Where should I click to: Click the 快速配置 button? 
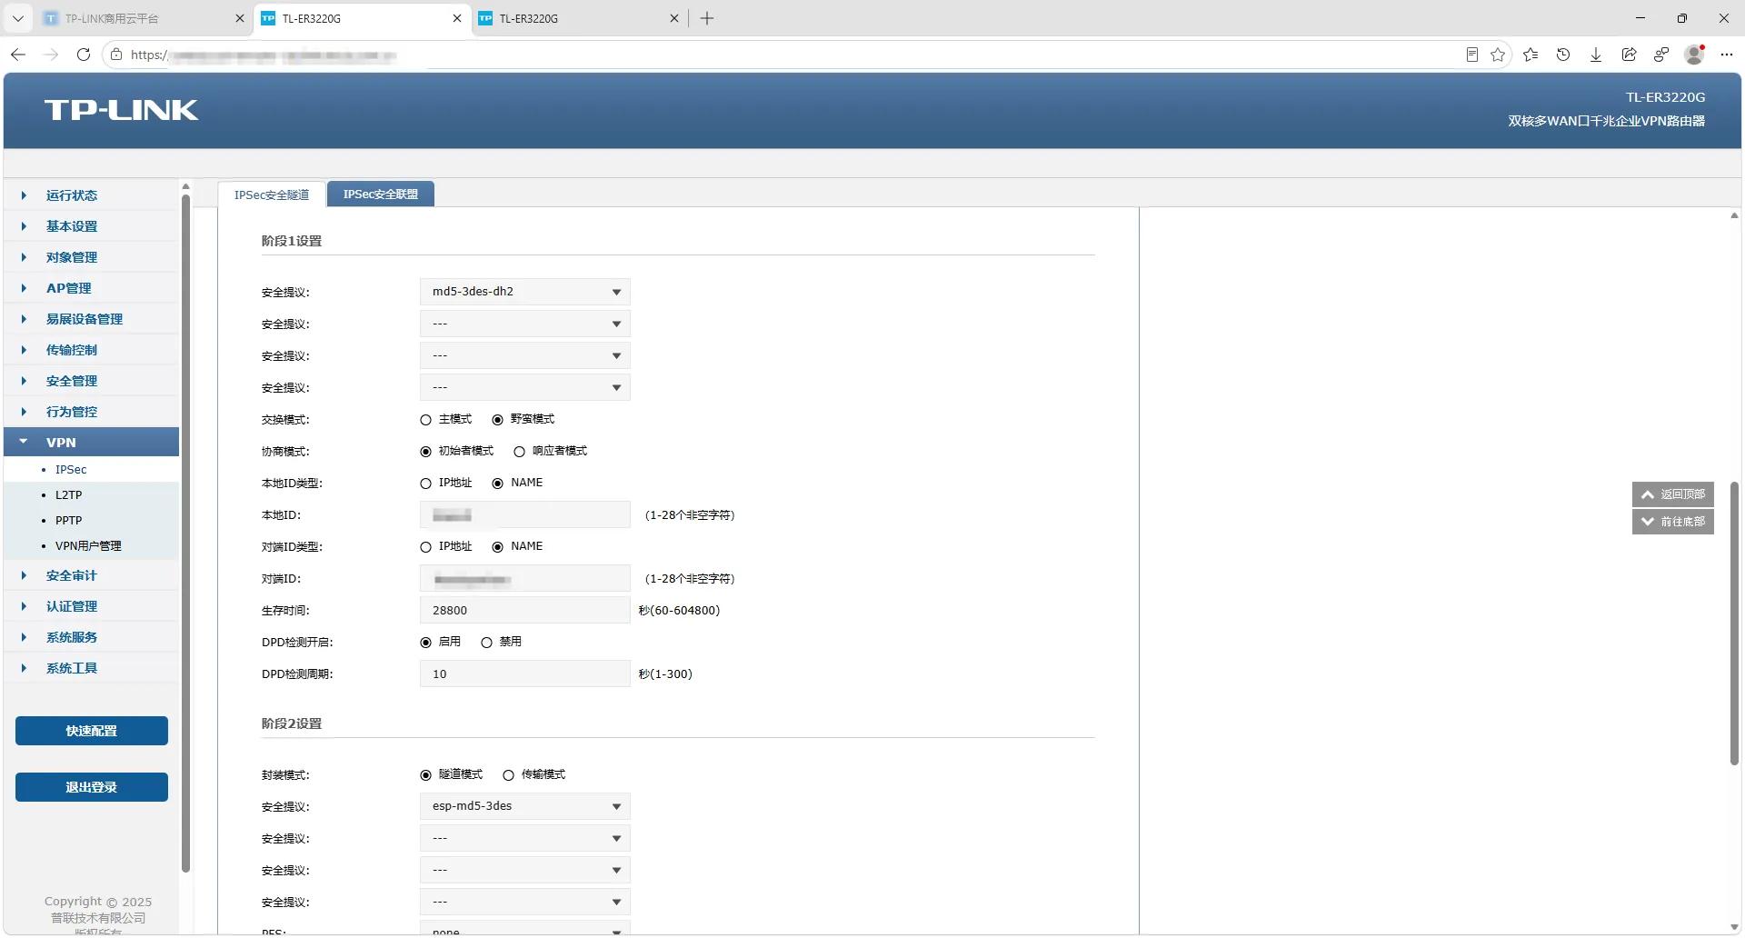click(92, 731)
